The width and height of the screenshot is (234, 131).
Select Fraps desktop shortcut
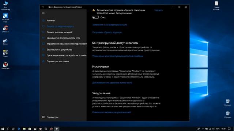tap(5, 53)
